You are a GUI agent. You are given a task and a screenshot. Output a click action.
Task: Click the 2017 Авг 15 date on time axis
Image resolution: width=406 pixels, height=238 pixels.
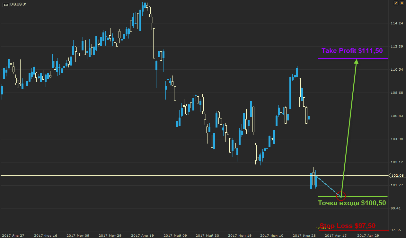(336, 235)
